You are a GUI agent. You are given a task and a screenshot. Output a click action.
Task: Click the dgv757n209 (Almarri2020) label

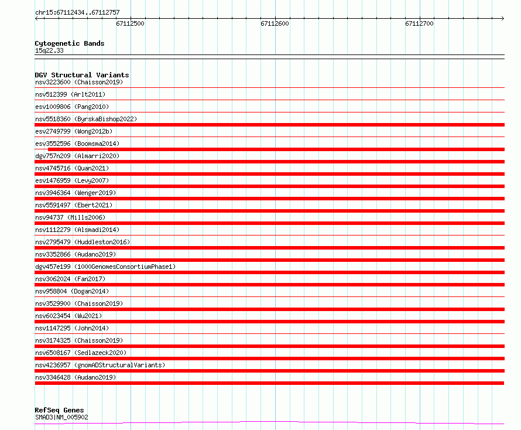click(x=77, y=156)
